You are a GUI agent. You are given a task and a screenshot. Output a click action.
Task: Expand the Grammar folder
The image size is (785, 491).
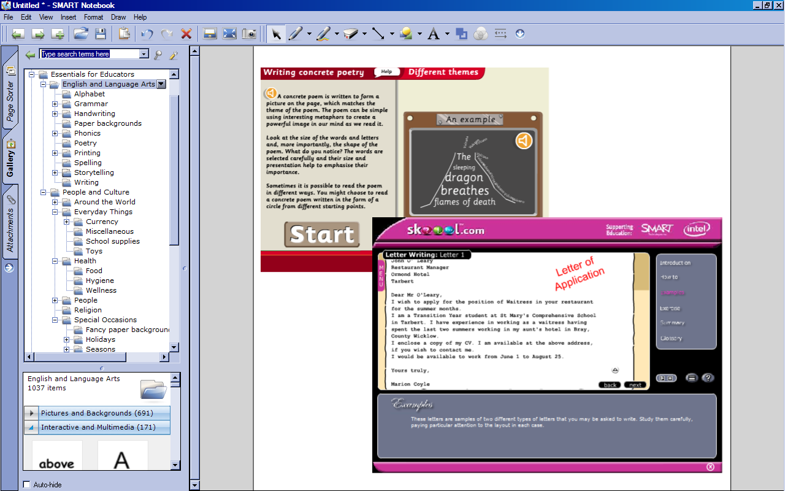click(55, 104)
